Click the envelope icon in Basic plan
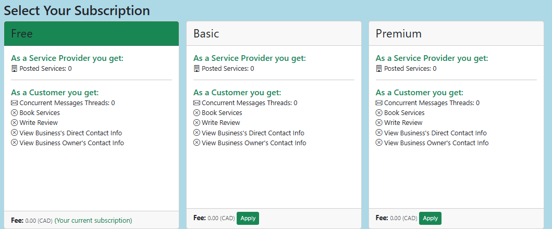 (197, 103)
